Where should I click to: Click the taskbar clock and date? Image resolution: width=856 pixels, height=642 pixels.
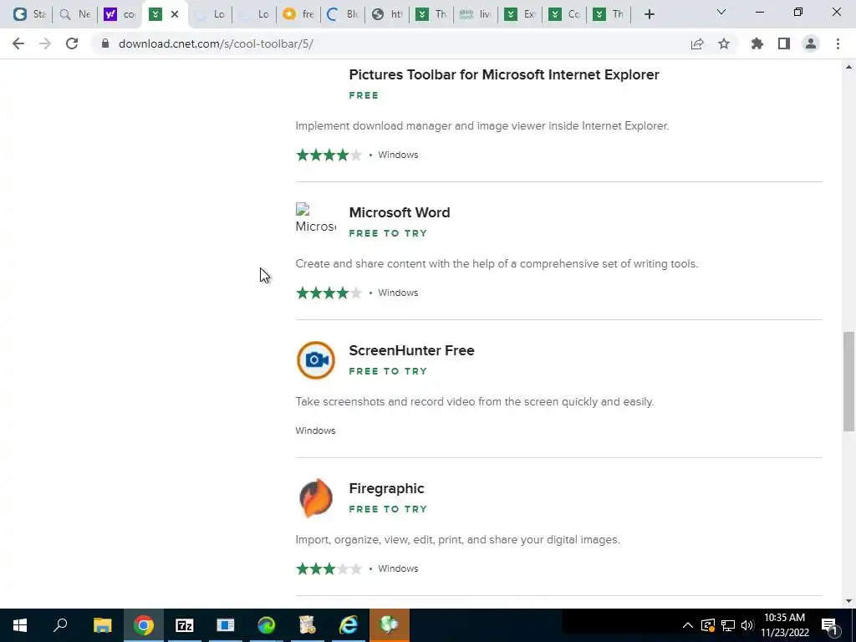(784, 625)
